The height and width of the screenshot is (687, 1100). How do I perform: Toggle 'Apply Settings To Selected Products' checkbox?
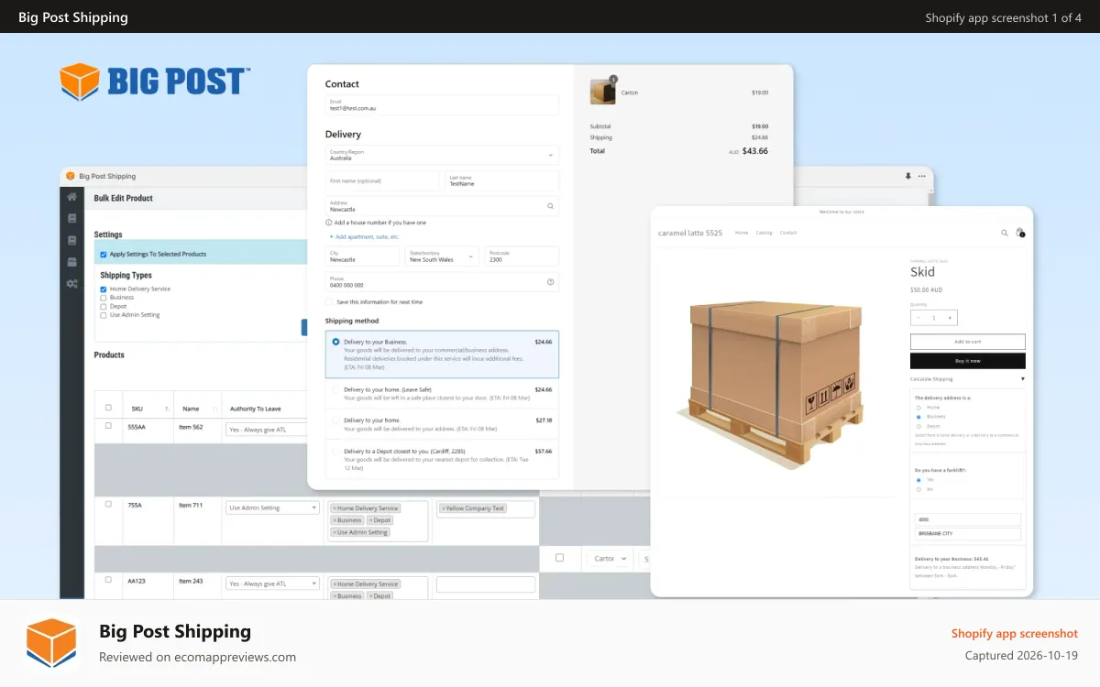click(x=103, y=254)
